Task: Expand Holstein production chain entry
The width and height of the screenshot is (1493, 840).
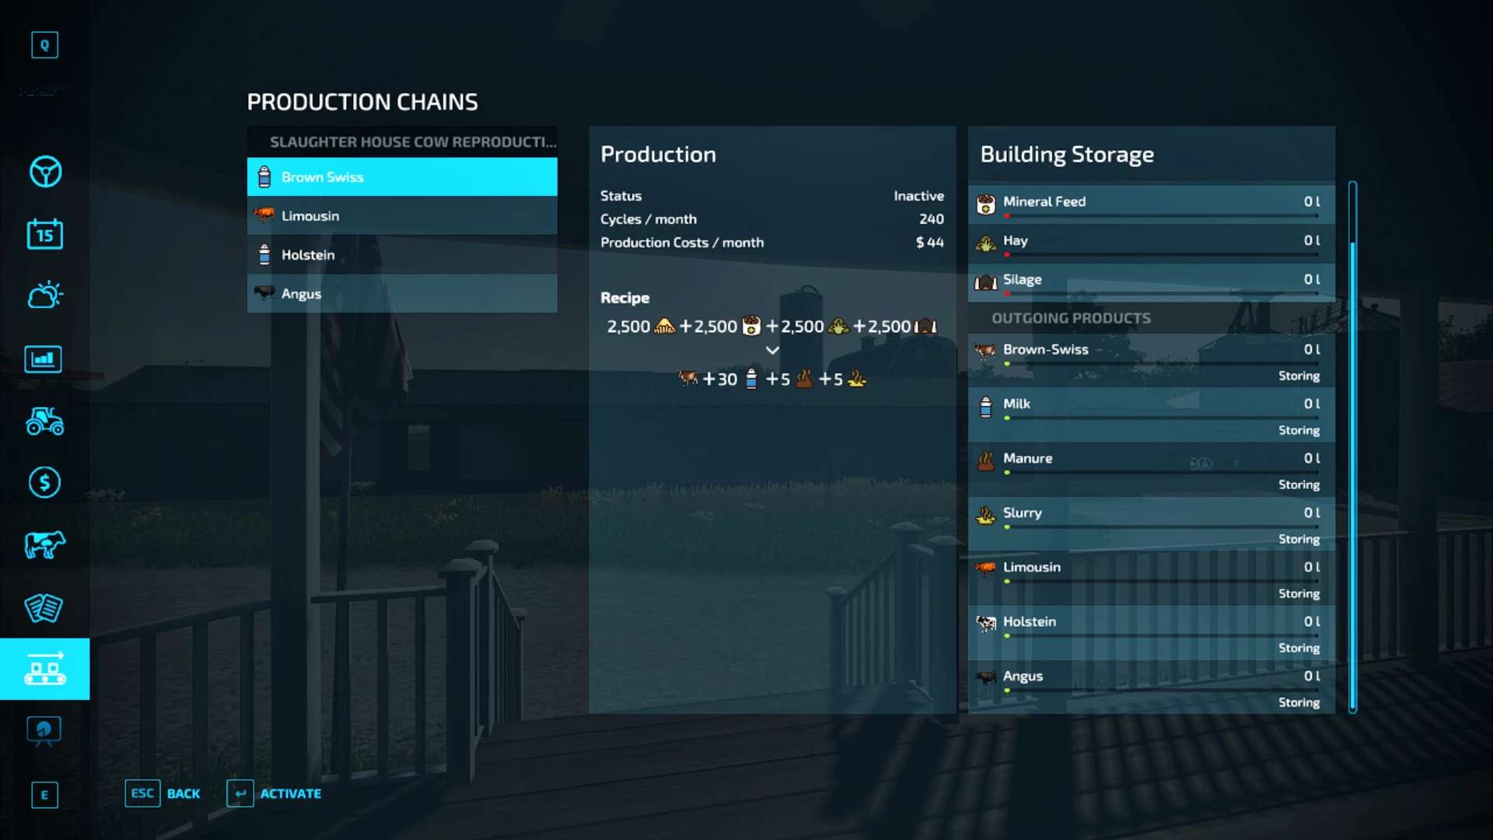Action: (x=401, y=254)
